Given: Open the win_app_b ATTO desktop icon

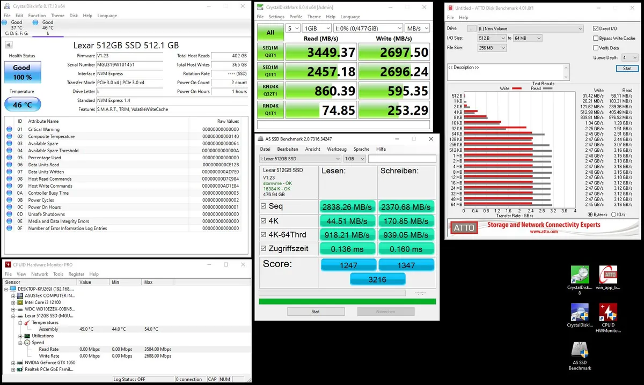Looking at the screenshot, I should pyautogui.click(x=608, y=279).
